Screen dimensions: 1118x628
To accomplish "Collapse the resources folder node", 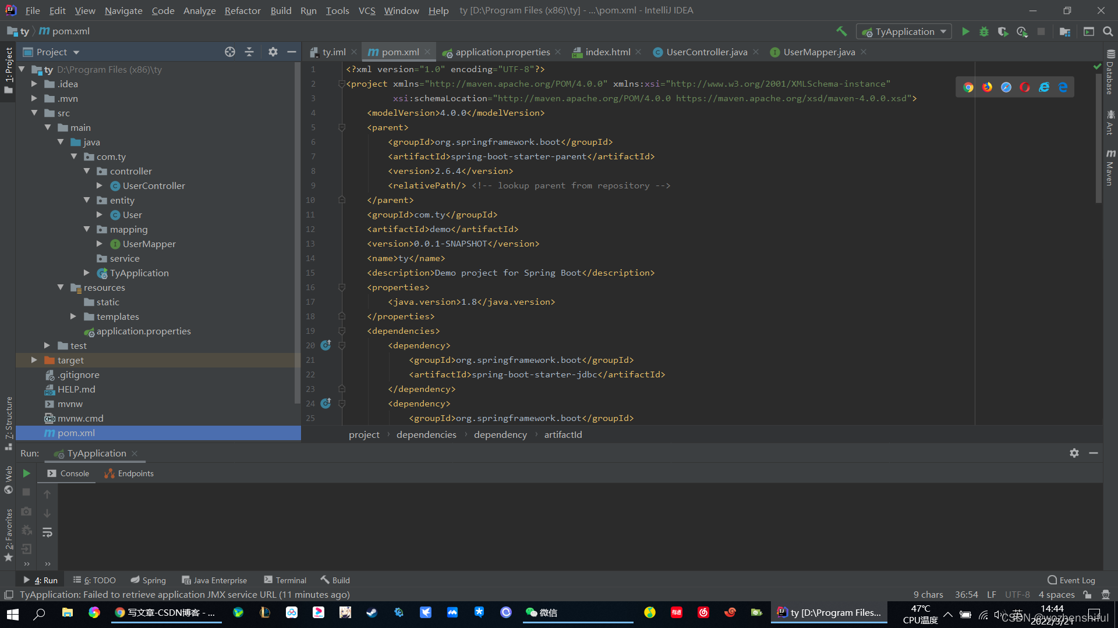I will [61, 287].
